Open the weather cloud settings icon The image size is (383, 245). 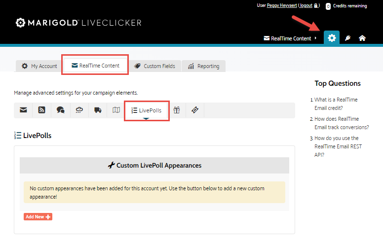click(x=79, y=110)
